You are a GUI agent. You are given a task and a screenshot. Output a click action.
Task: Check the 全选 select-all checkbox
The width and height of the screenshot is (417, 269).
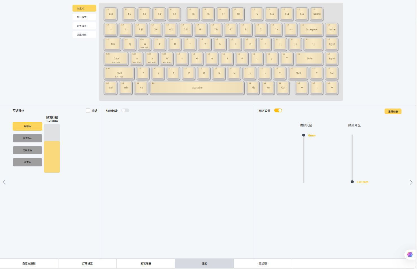click(x=88, y=110)
